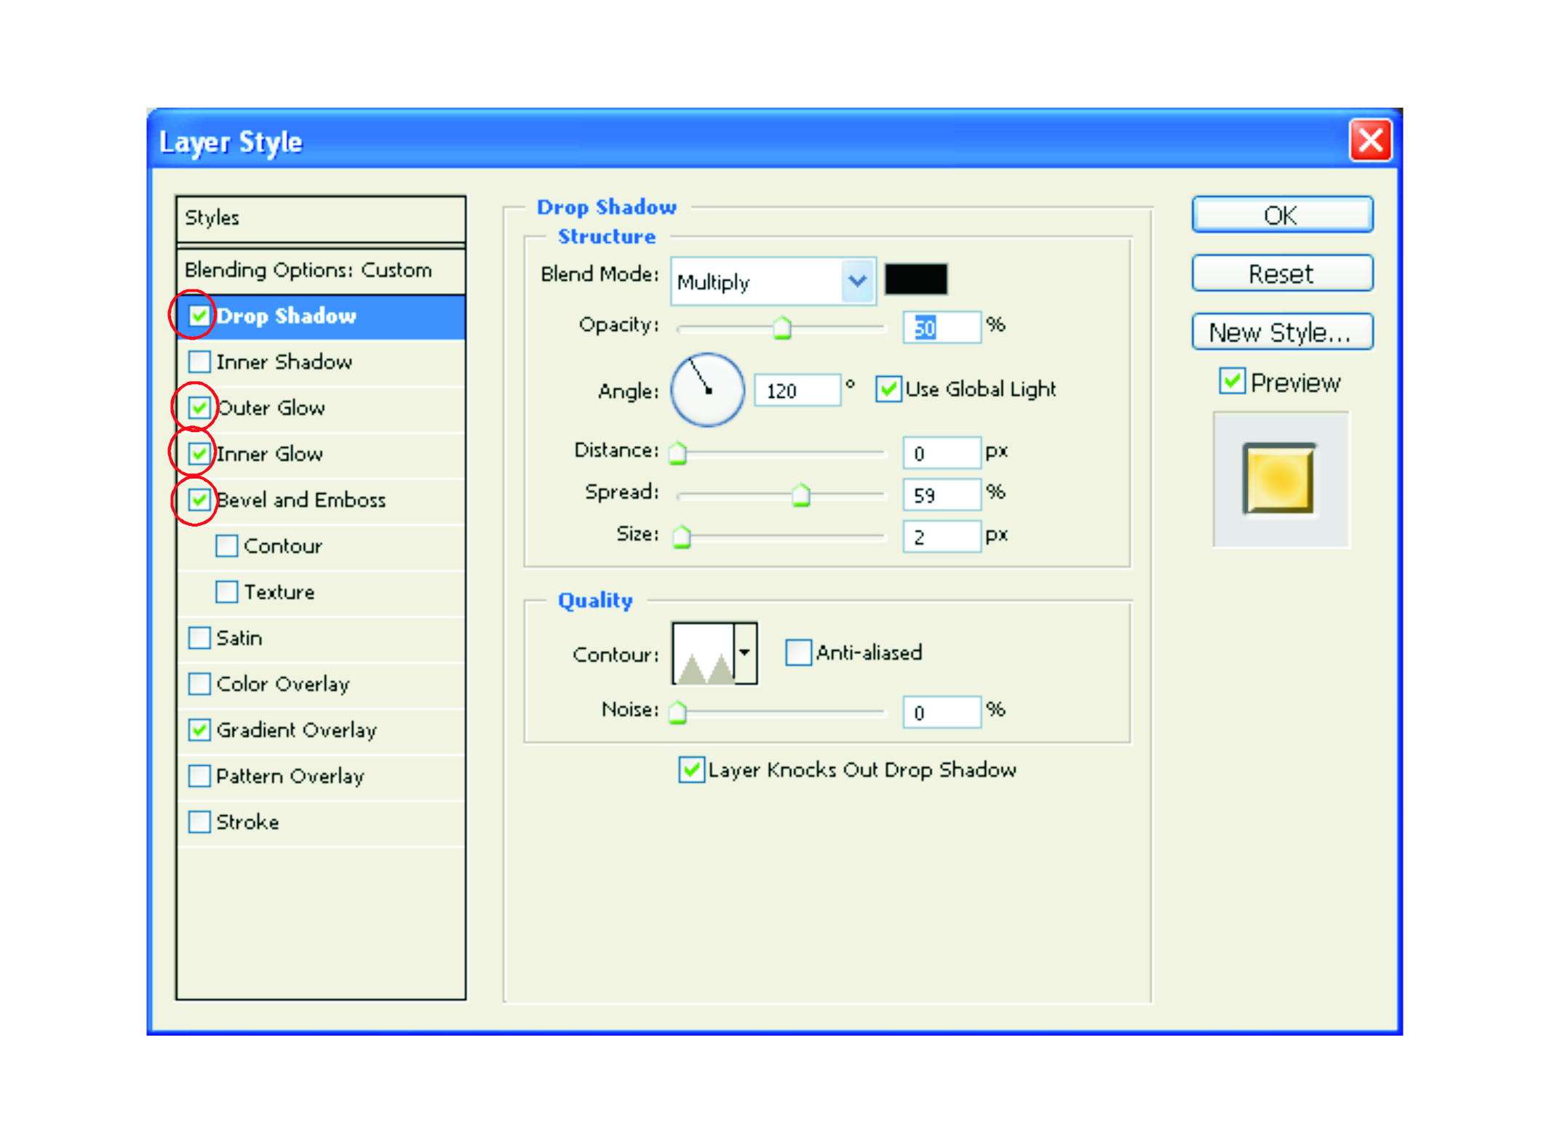Close the Layer Style dialog
This screenshot has height=1144, width=1549.
click(x=1369, y=140)
